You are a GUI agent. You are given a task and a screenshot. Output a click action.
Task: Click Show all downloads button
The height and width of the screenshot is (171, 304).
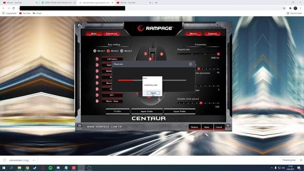click(289, 160)
